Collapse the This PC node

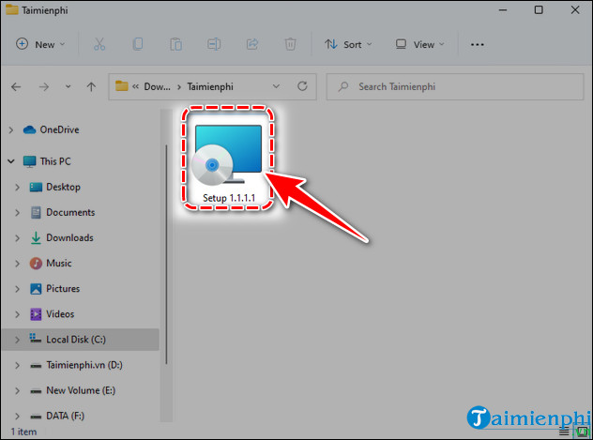pos(11,161)
